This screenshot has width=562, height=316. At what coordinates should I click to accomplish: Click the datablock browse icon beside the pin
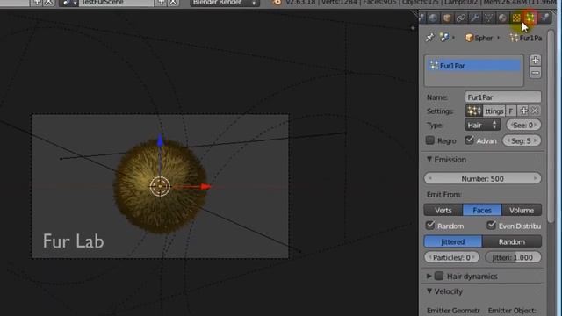[444, 38]
